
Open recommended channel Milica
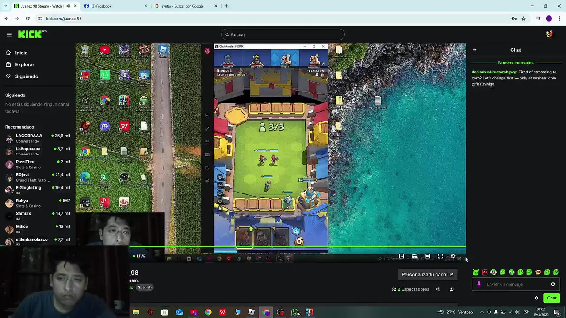click(x=38, y=229)
